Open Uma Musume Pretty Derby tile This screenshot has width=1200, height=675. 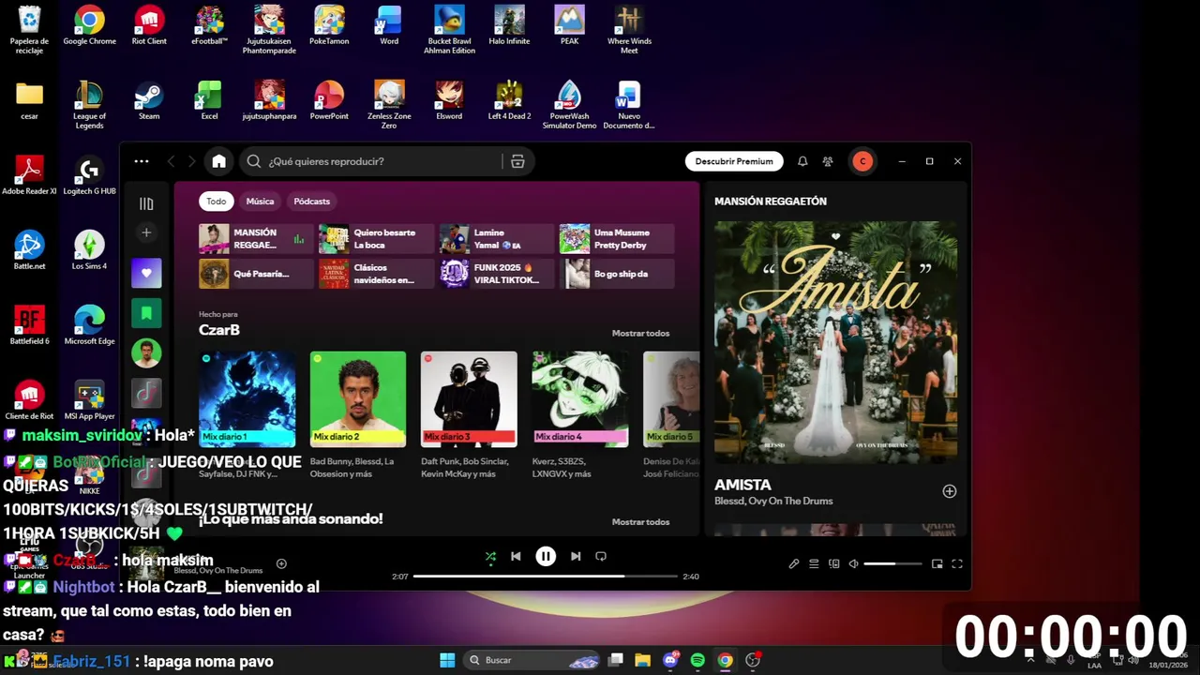coord(617,239)
